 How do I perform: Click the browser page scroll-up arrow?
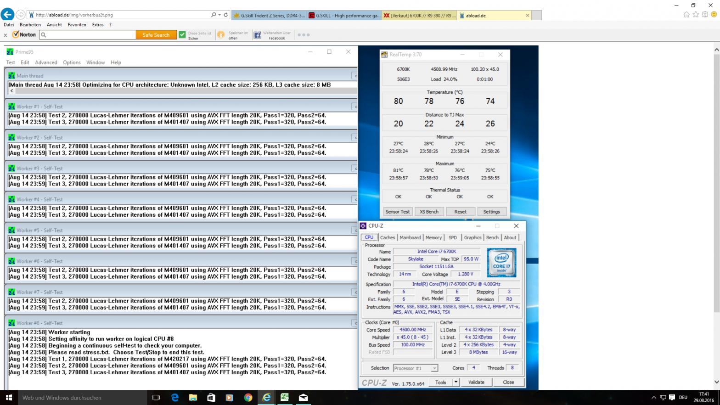coord(716,50)
